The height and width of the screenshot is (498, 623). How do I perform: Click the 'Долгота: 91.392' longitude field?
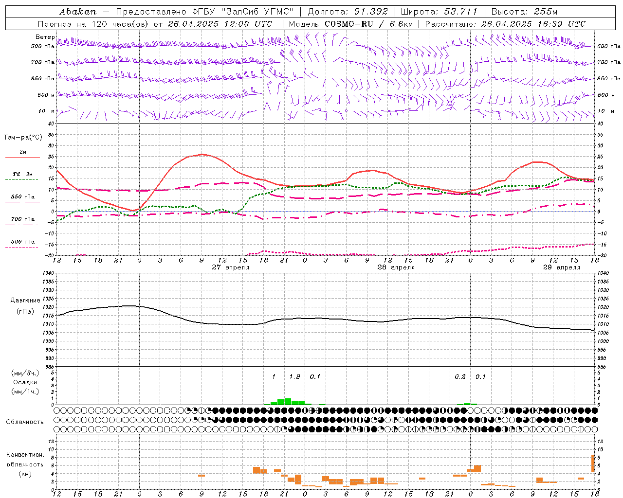tap(348, 11)
